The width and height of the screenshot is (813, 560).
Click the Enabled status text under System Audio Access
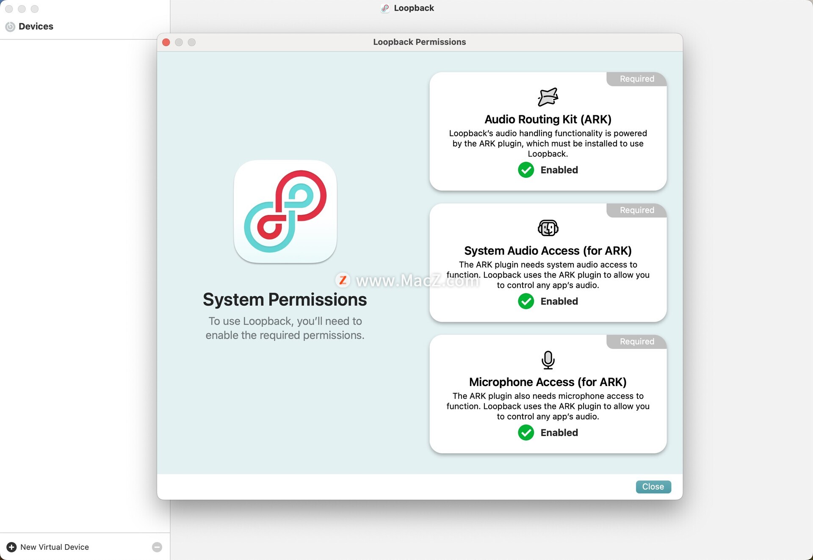[x=559, y=301]
